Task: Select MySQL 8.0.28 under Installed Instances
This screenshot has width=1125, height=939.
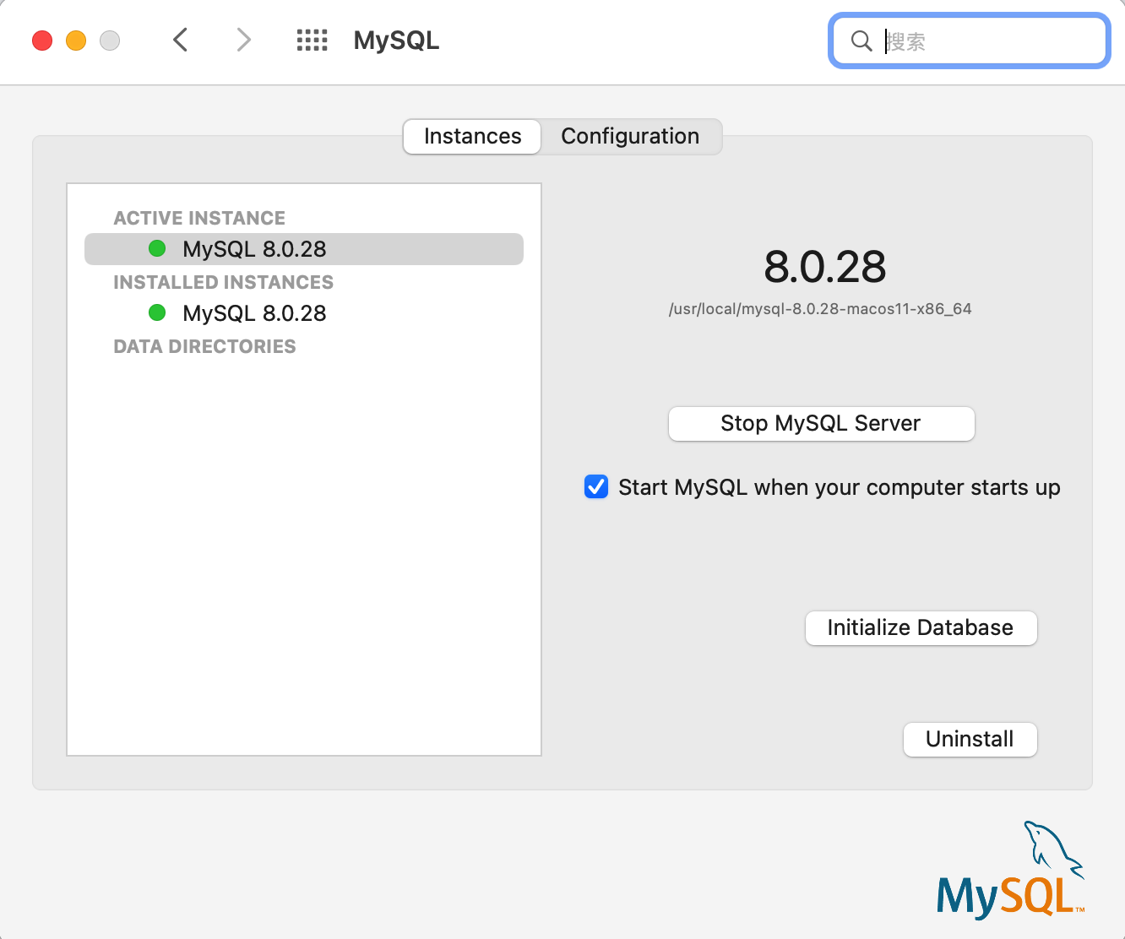Action: 304,313
